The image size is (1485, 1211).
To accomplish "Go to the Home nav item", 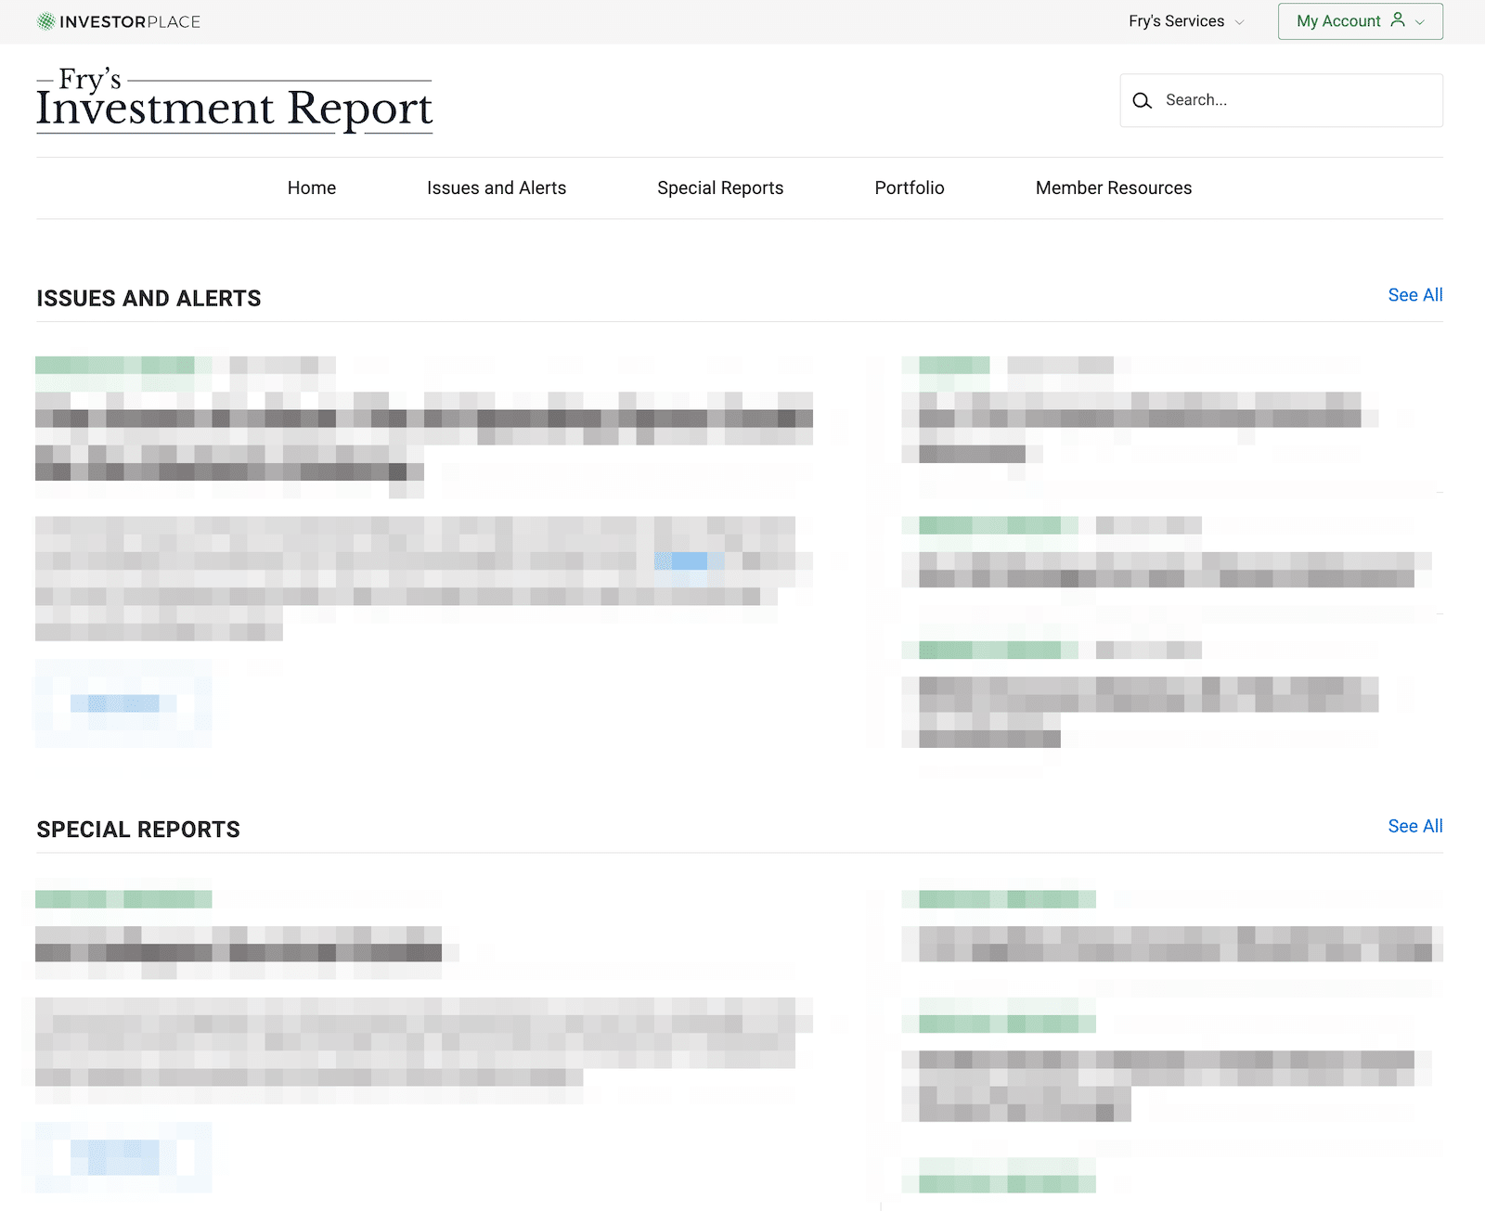I will [x=311, y=188].
